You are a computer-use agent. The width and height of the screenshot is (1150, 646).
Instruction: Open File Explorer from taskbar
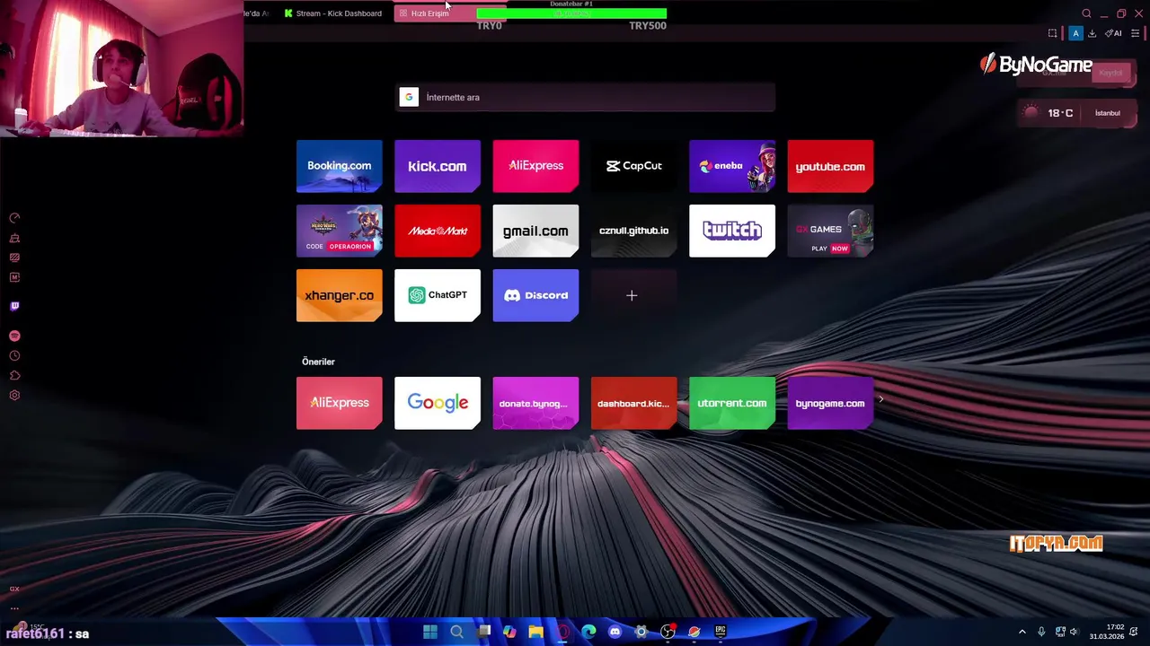tap(535, 632)
